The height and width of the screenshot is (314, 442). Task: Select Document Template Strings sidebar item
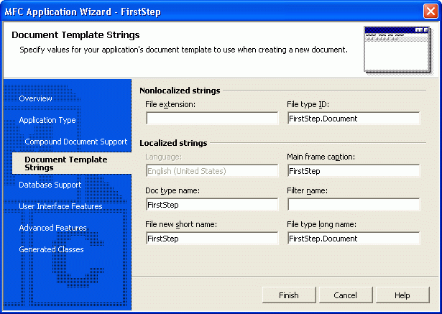click(x=65, y=163)
